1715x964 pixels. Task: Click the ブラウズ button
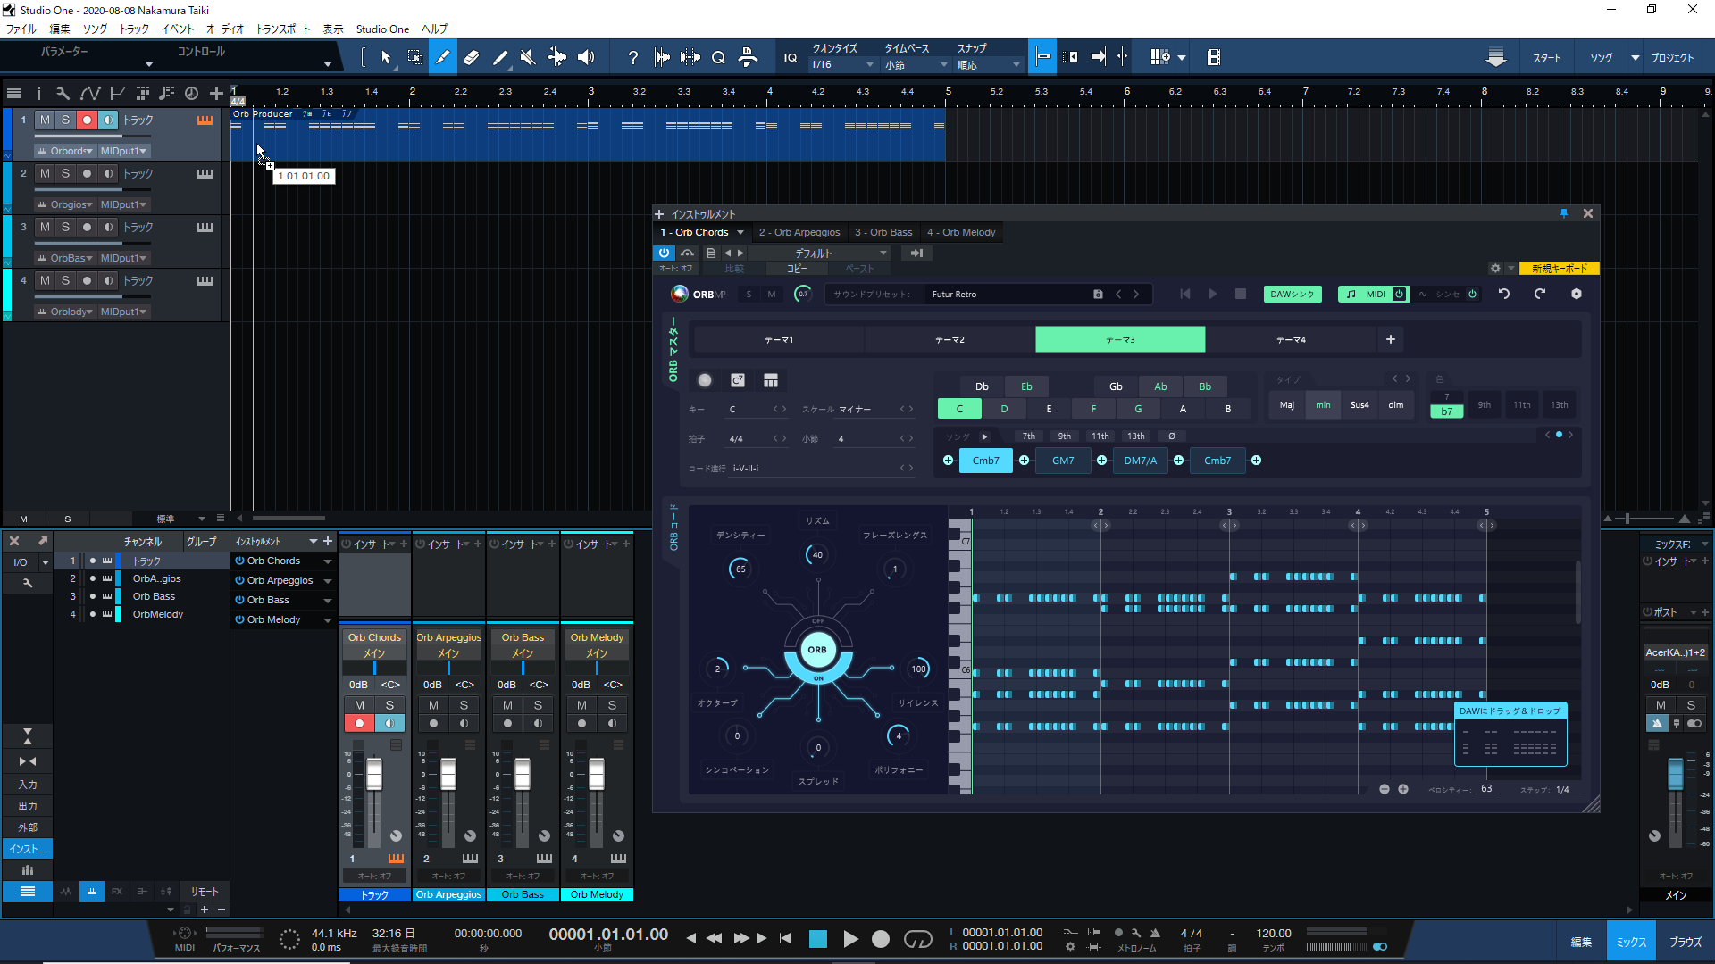pyautogui.click(x=1686, y=942)
